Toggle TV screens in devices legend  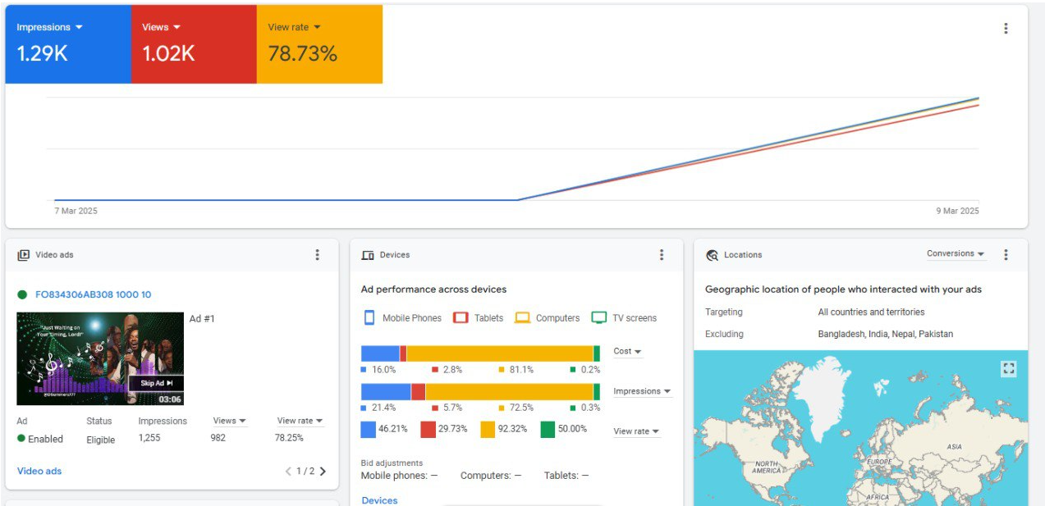coord(625,318)
